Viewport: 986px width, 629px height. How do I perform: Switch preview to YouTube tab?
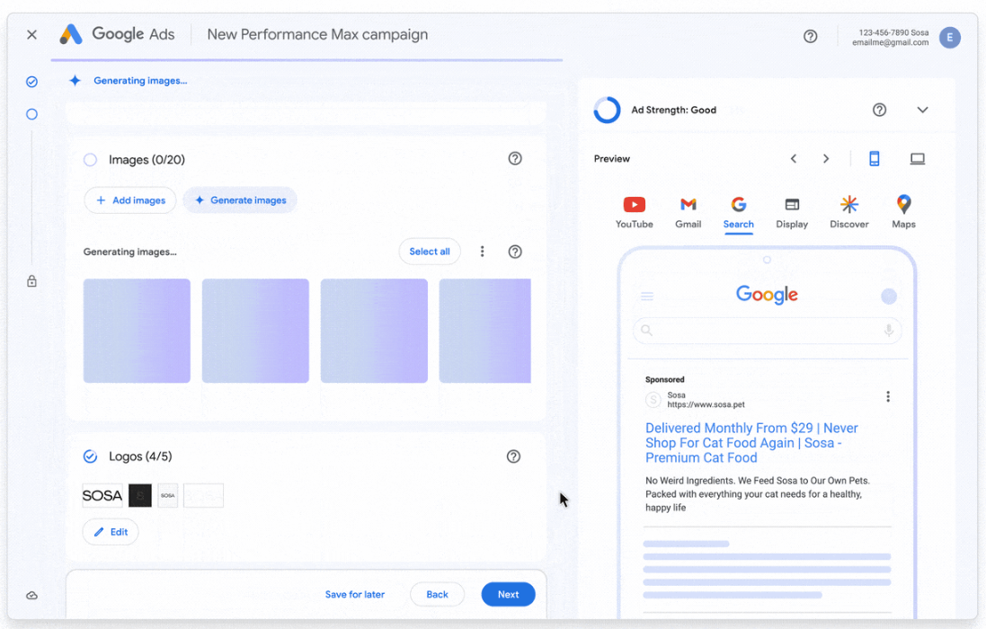click(634, 212)
